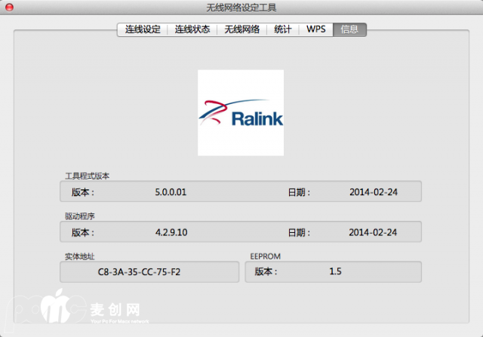This screenshot has width=483, height=337.
Task: Open the 连线状态 tab
Action: 192,29
